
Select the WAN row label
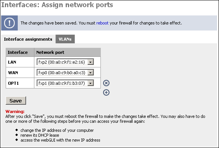pos(13,73)
